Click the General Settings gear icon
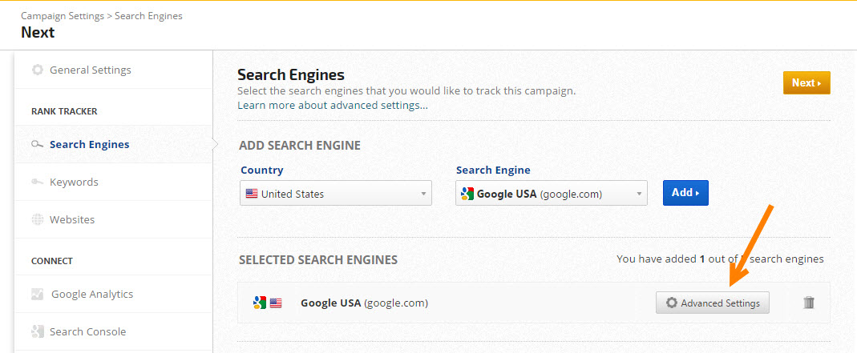This screenshot has height=353, width=857. pos(37,70)
